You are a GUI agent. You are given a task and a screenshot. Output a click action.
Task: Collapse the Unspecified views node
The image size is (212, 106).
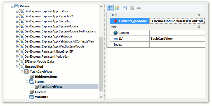click(17, 67)
